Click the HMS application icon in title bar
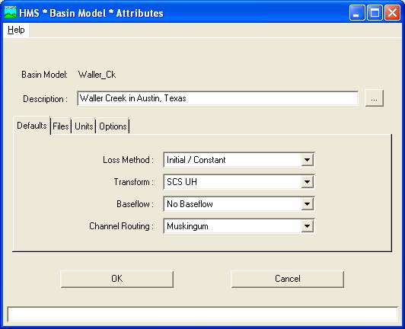The height and width of the screenshot is (329, 405). pos(11,12)
